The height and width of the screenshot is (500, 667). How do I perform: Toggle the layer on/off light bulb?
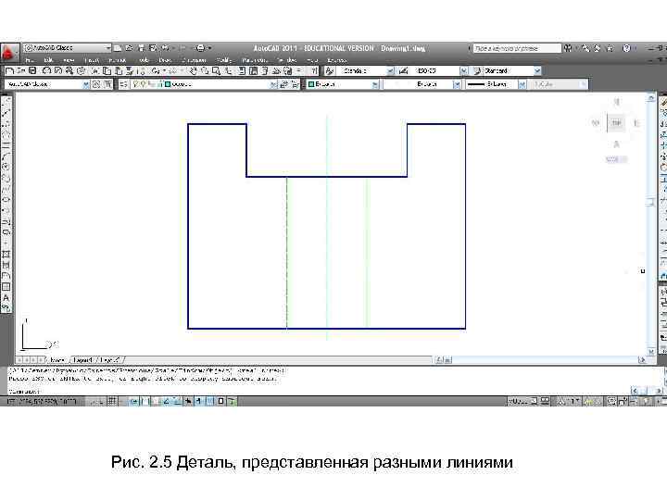coord(136,84)
